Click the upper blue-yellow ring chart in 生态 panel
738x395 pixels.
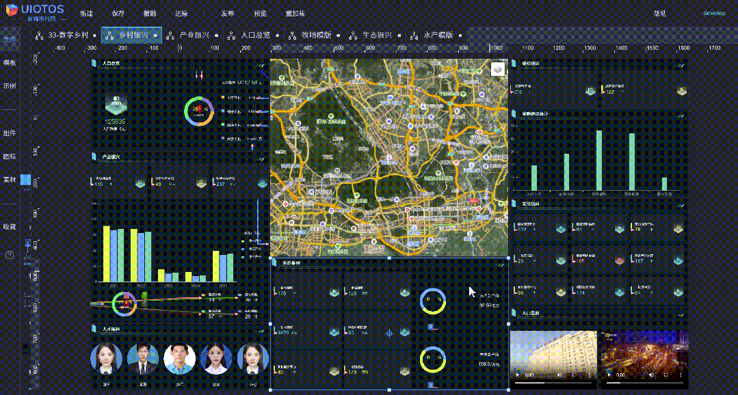[x=432, y=301]
